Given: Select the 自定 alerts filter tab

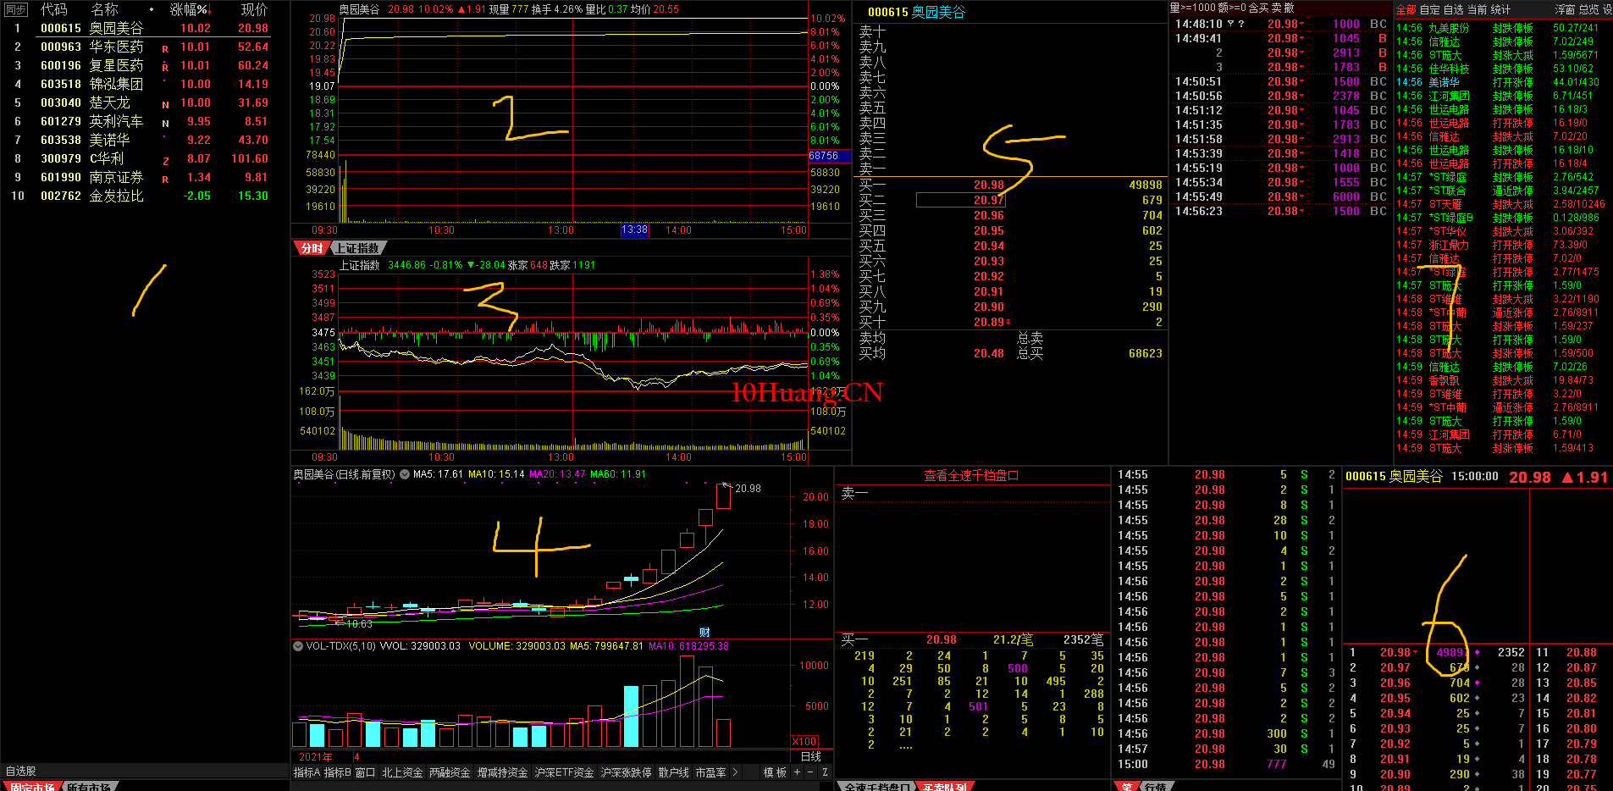Looking at the screenshot, I should 1429,9.
